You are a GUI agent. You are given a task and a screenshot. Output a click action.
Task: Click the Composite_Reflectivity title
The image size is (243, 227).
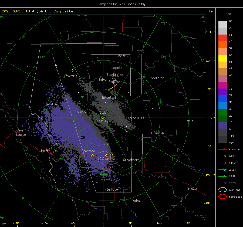pyautogui.click(x=122, y=4)
